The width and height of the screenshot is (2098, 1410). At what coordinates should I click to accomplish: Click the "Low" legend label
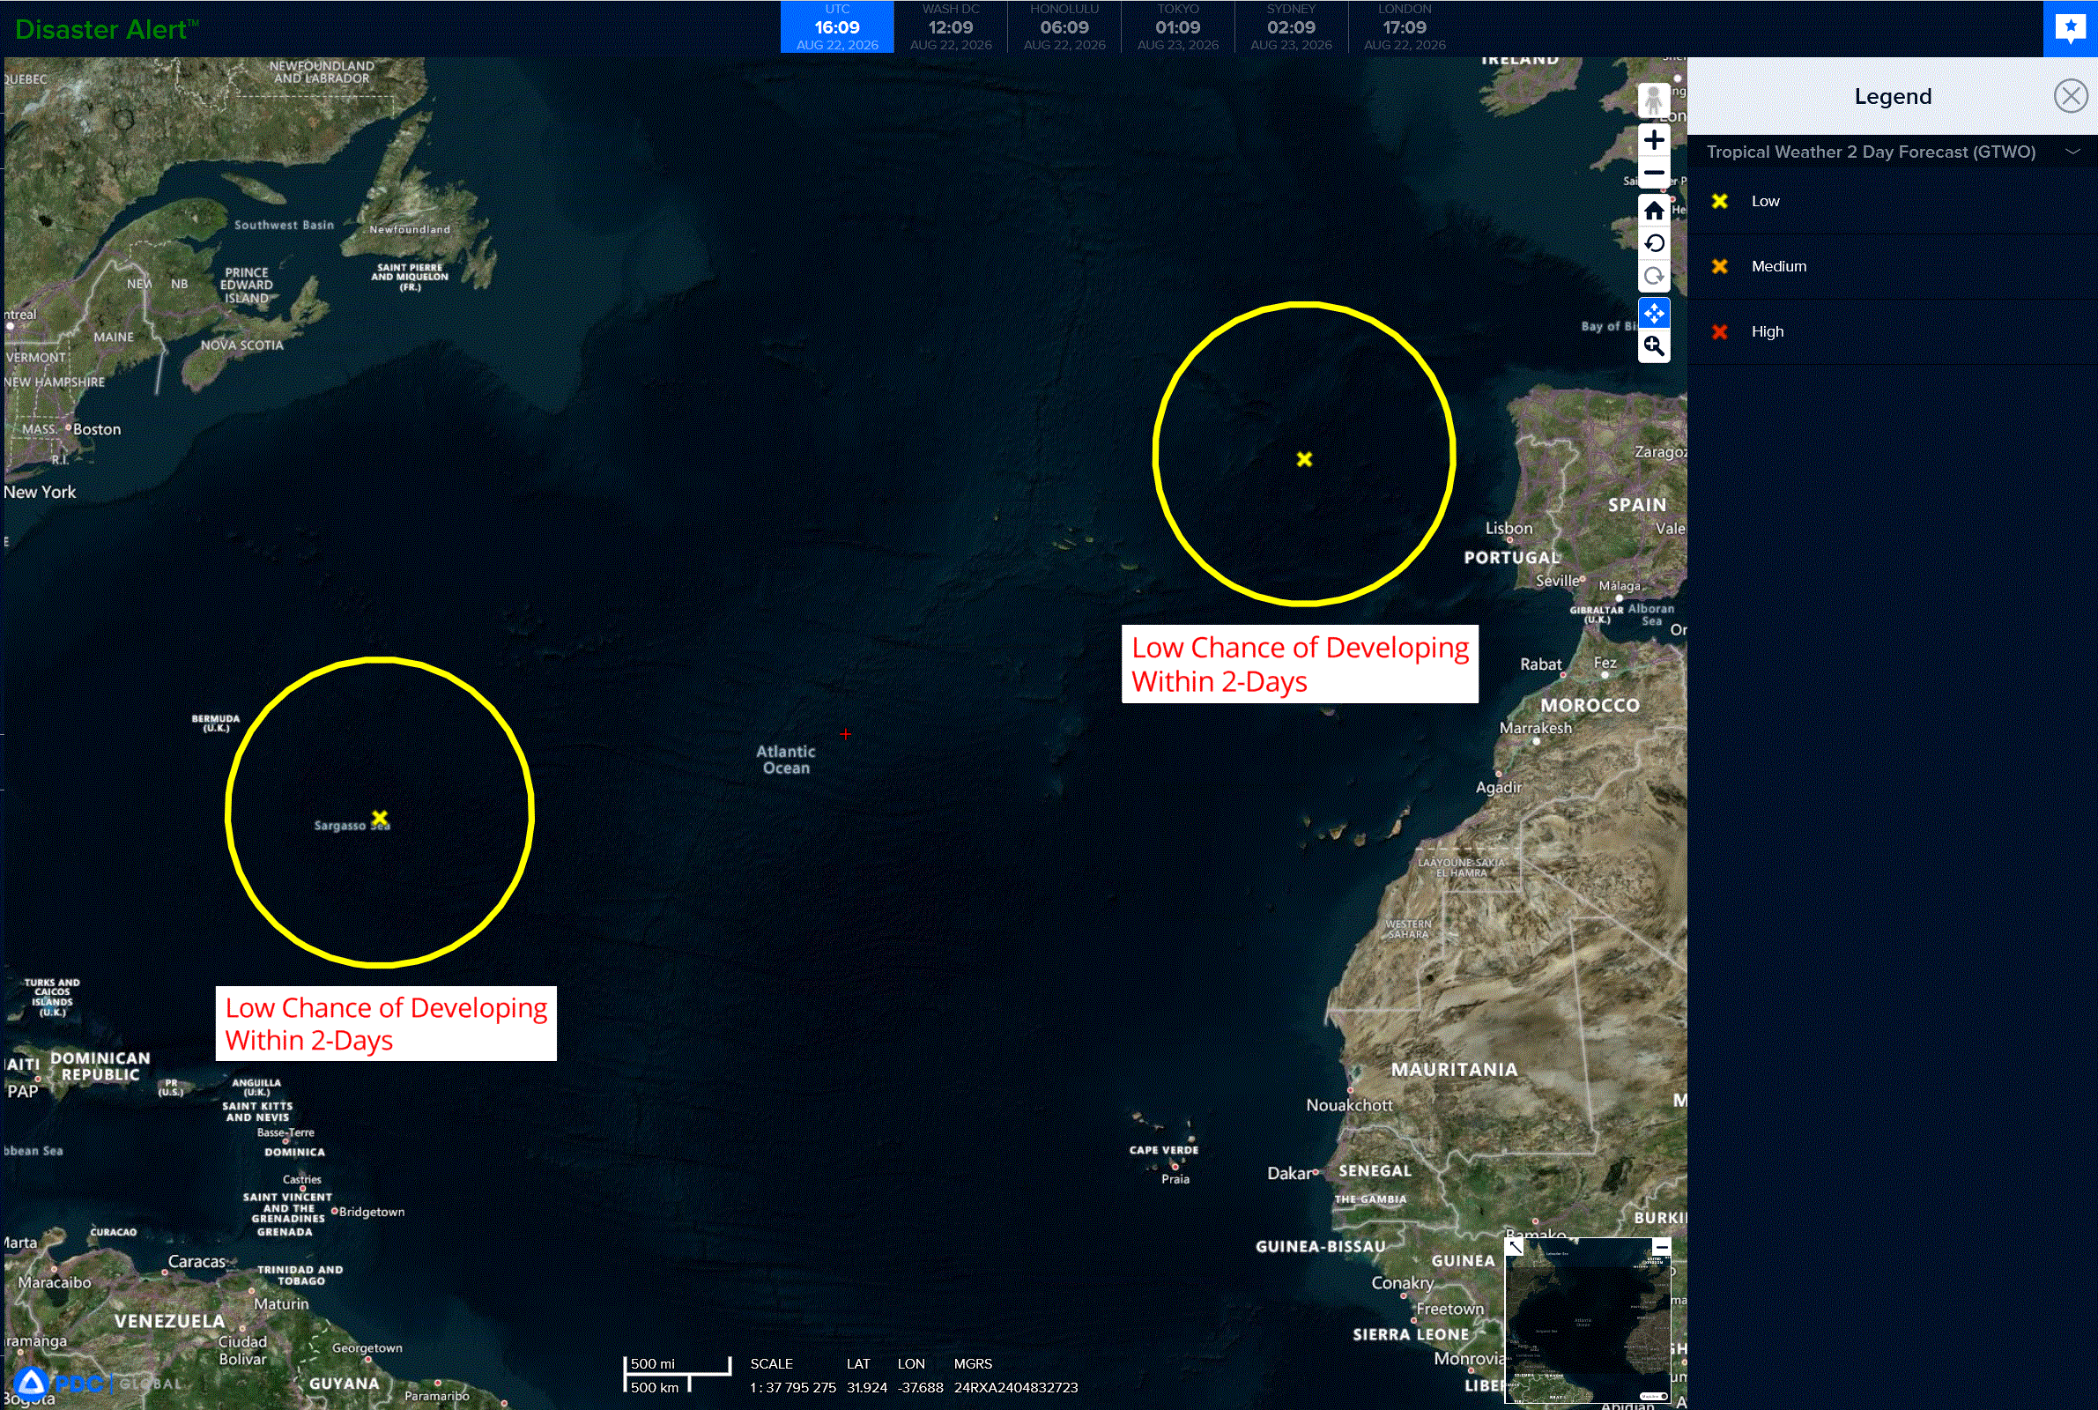tap(1765, 202)
